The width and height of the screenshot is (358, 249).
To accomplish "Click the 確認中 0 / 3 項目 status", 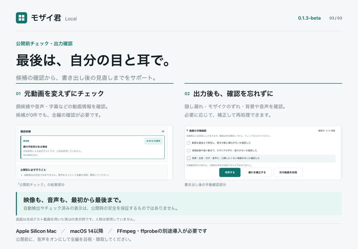I will tap(327, 131).
